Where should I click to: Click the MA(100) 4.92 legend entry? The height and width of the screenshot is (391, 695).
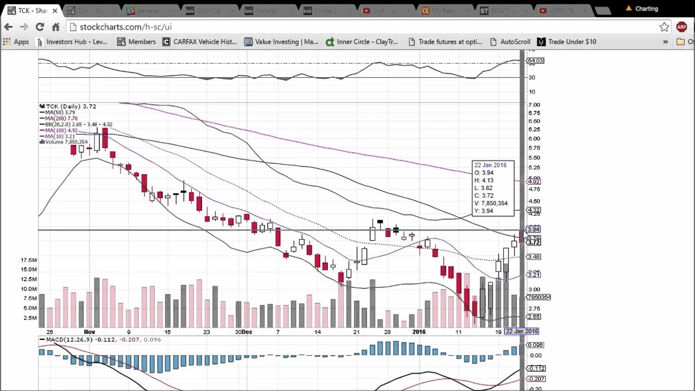(x=58, y=130)
